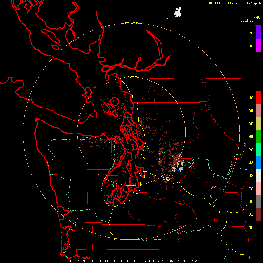Click the 00:57 timestamp
263x263 pixels.
190,261
